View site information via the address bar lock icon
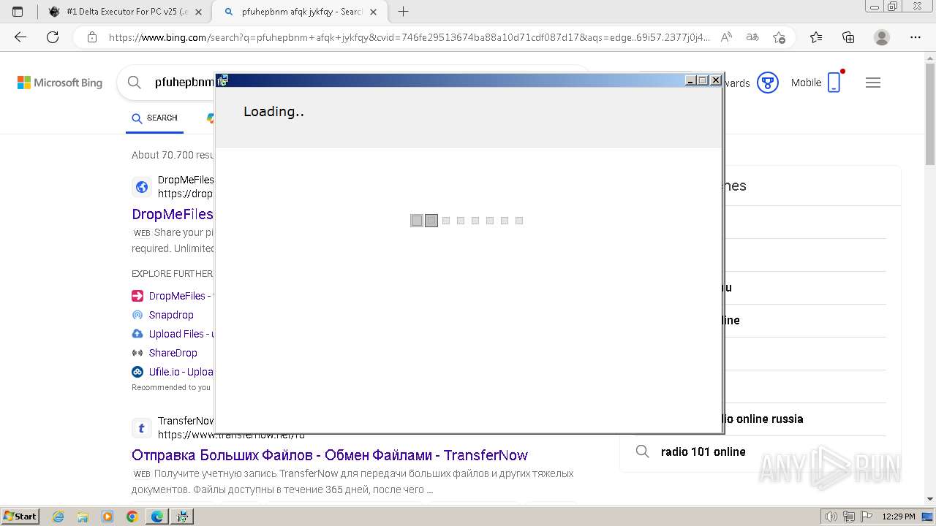936x526 pixels. click(92, 37)
